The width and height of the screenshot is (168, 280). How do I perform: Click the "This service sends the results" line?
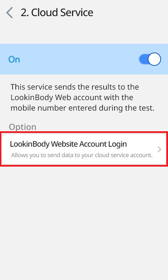pyautogui.click(x=75, y=87)
